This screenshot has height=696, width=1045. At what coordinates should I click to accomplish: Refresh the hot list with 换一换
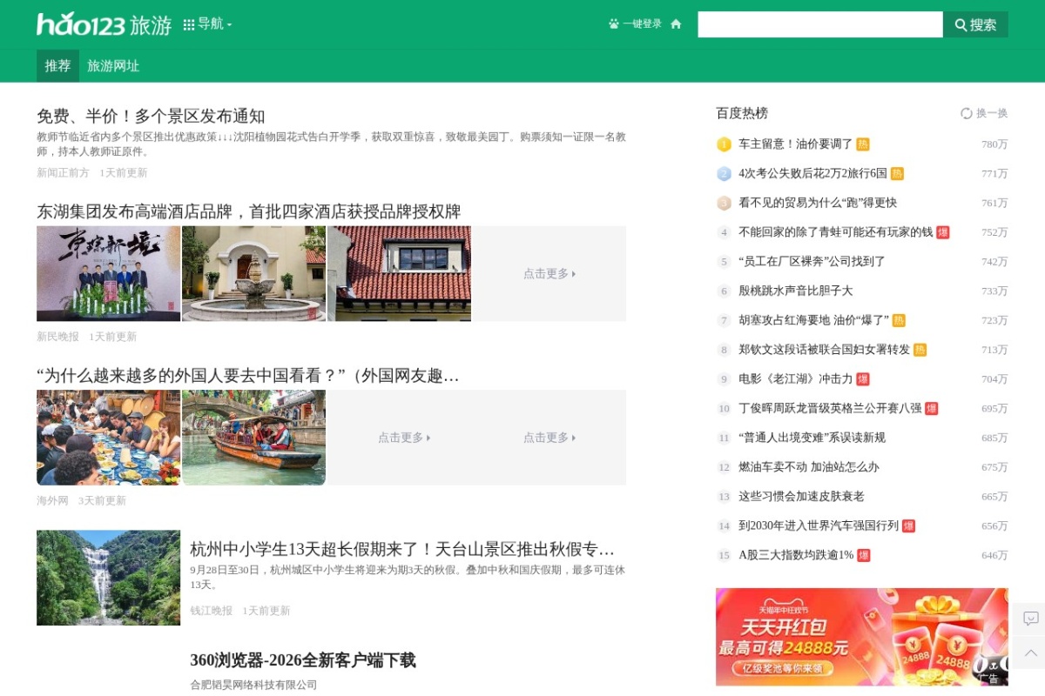coord(984,113)
